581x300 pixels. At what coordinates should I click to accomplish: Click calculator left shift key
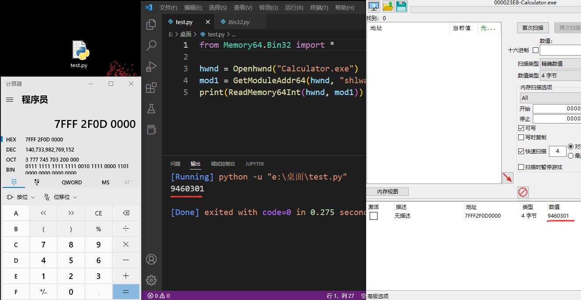coord(43,213)
